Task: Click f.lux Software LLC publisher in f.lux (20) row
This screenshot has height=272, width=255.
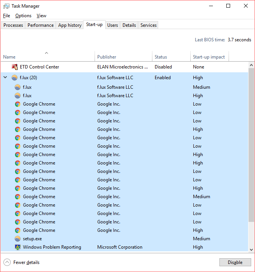Action: tap(115, 78)
